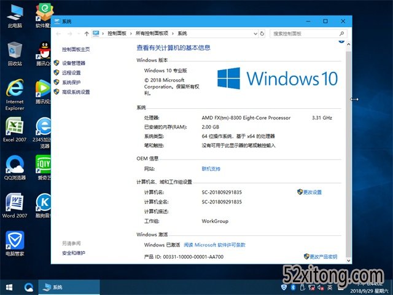Click the back navigation arrow
This screenshot has height=295, width=393.
59,34
